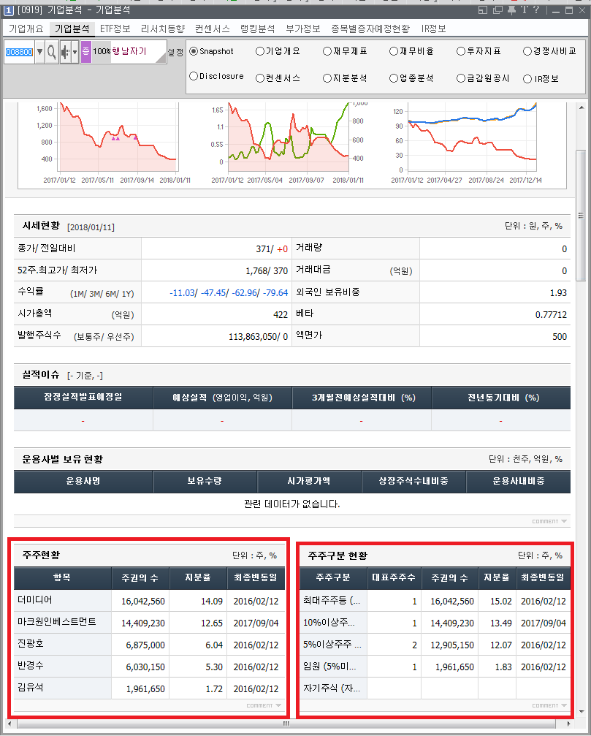Click the 자기주식 row in 주주구분 현황
The height and width of the screenshot is (736, 591).
435,688
